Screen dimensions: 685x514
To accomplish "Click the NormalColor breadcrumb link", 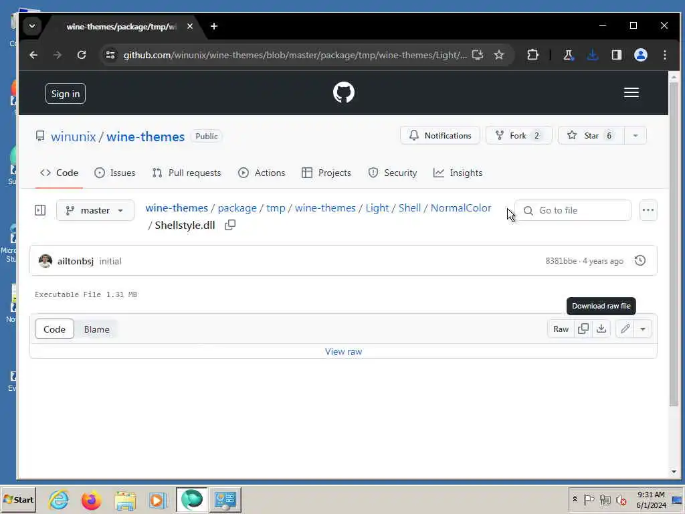I will point(461,208).
